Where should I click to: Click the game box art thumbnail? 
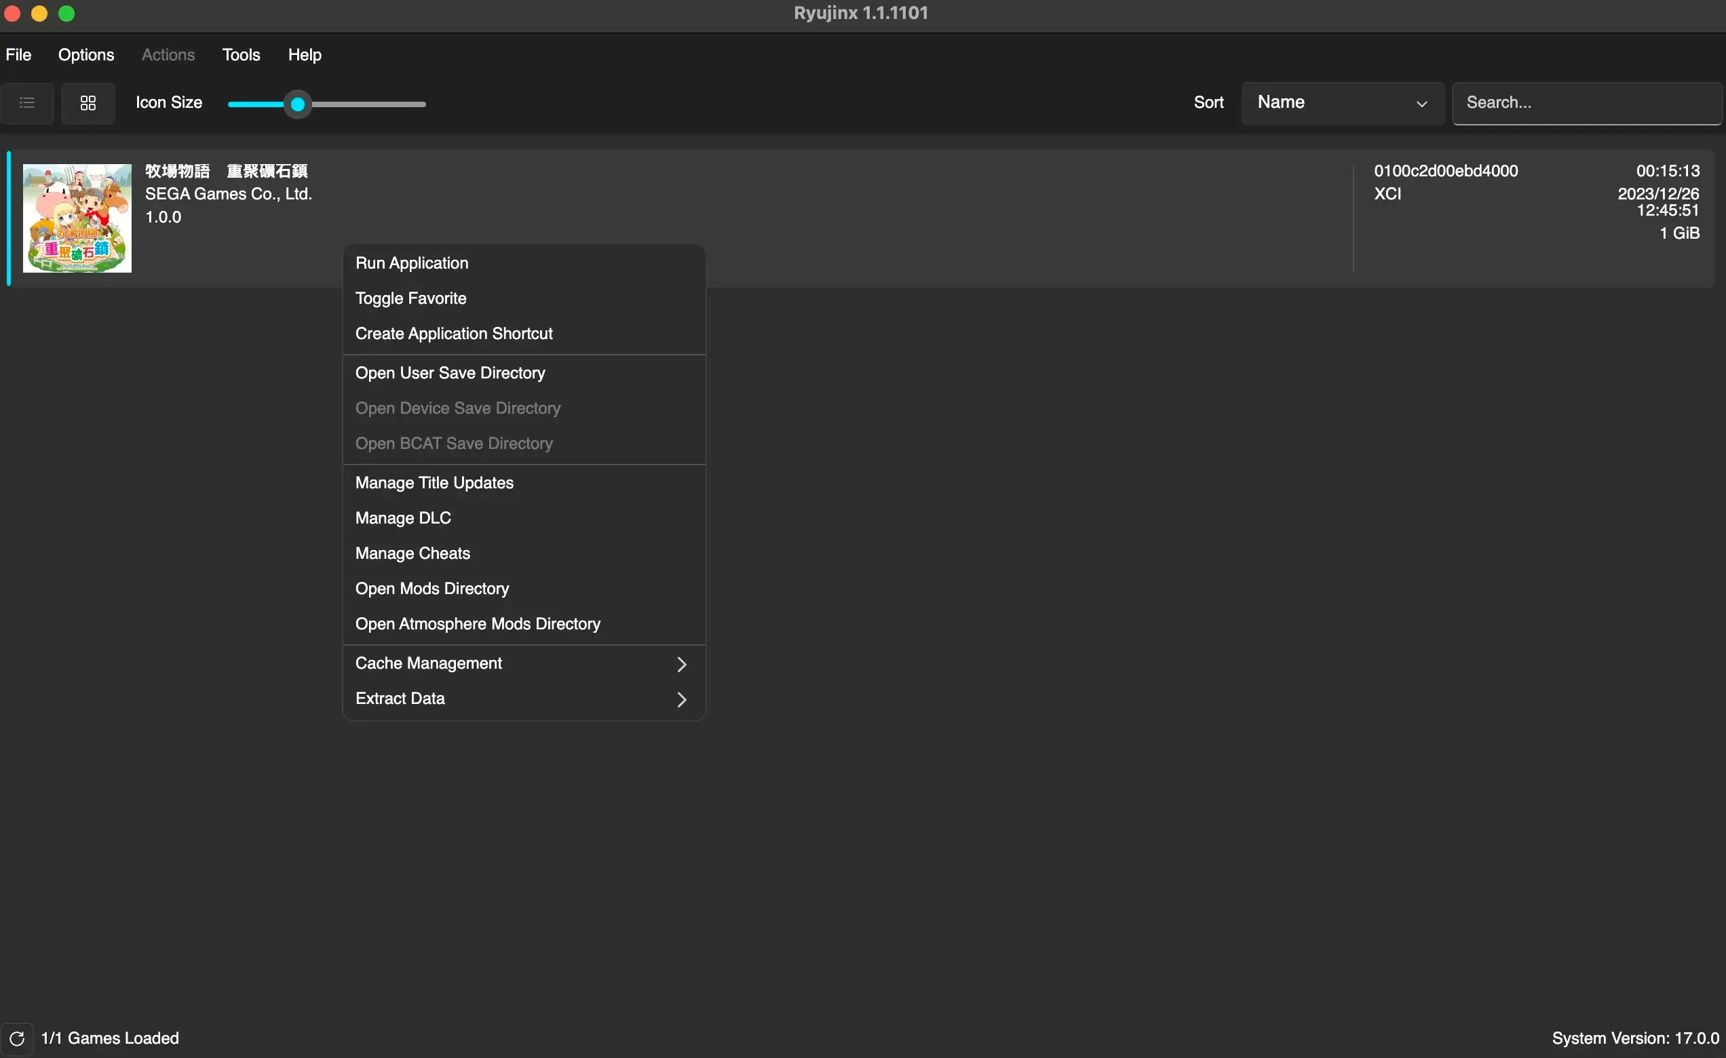[x=77, y=218]
